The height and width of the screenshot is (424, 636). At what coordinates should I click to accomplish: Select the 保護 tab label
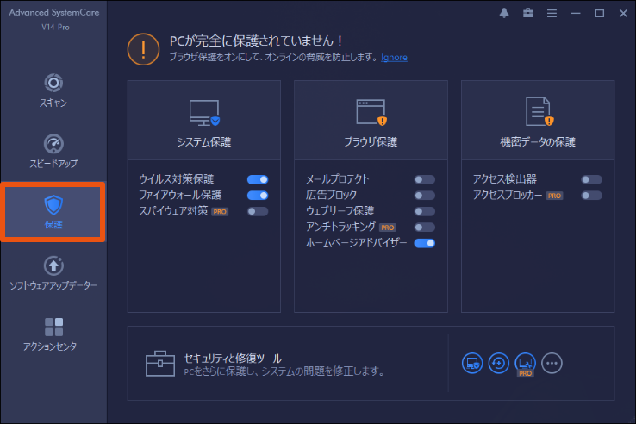point(53,224)
